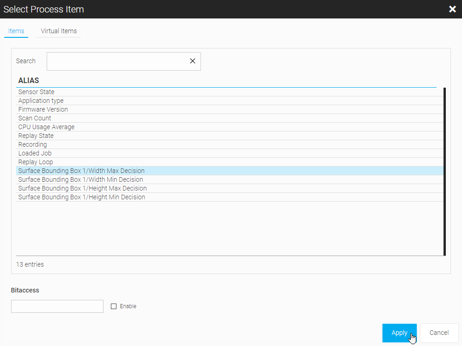462x346 pixels.
Task: Select the Loaded Job item
Action: click(x=35, y=153)
